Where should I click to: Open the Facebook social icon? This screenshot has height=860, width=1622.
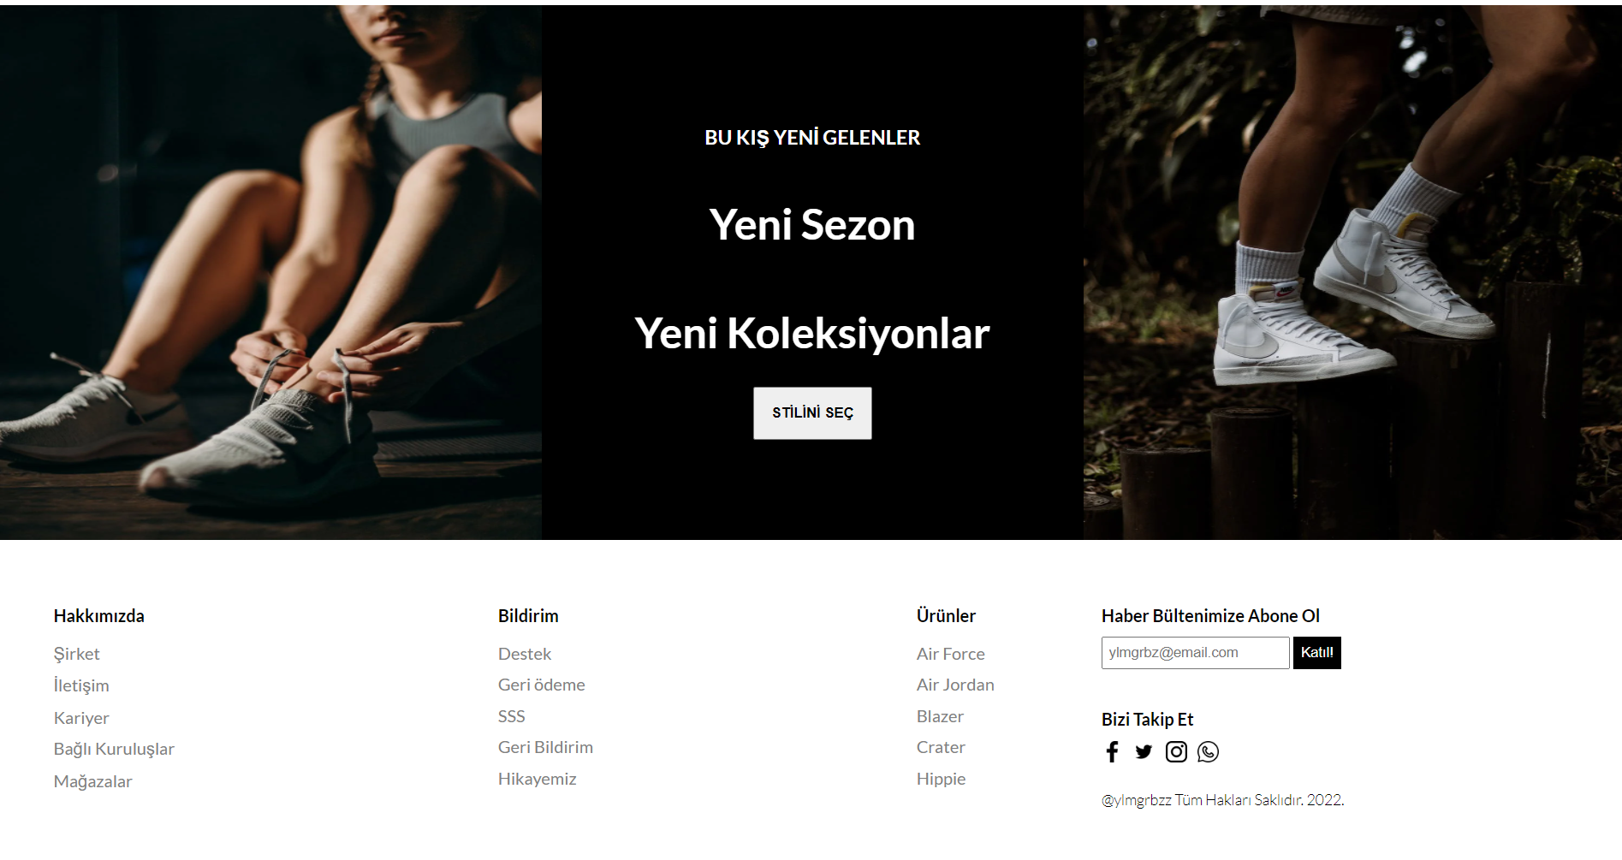pyautogui.click(x=1112, y=752)
